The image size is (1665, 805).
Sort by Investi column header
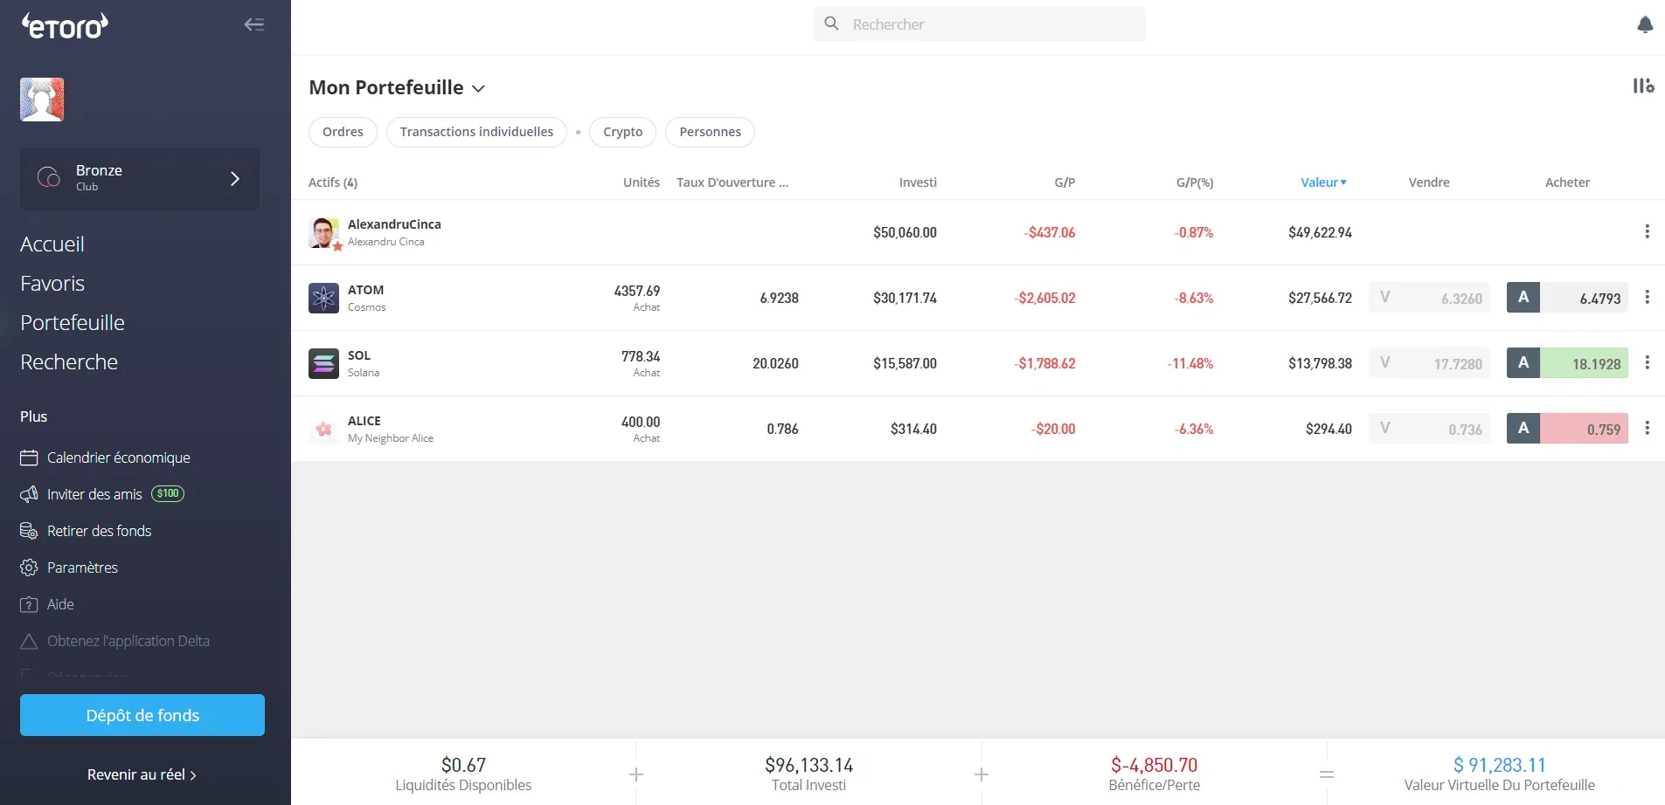918,182
